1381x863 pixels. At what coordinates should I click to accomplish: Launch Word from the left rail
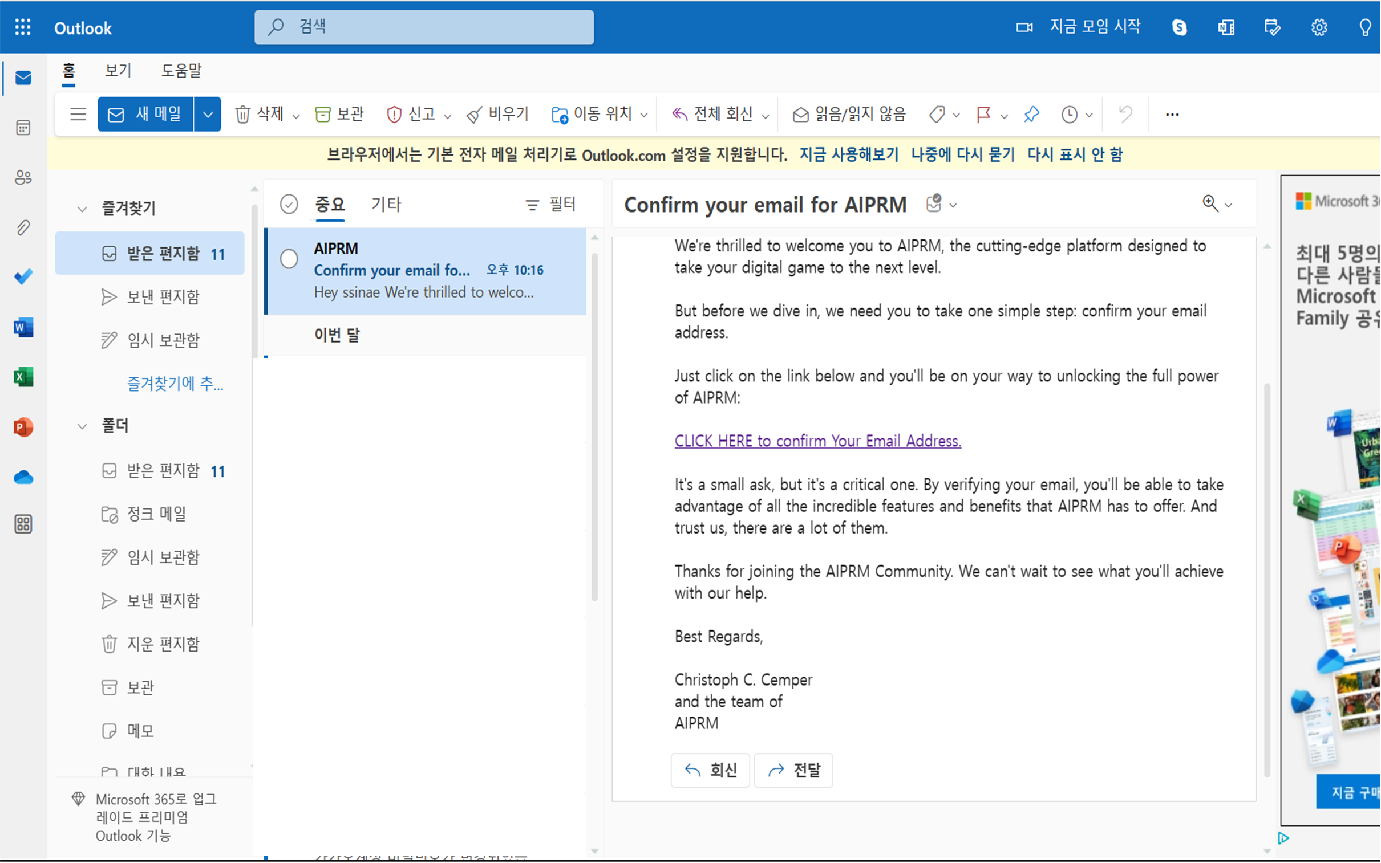23,328
